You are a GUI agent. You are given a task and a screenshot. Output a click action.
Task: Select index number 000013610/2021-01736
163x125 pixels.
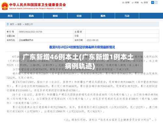pyautogui.click(x=31, y=32)
